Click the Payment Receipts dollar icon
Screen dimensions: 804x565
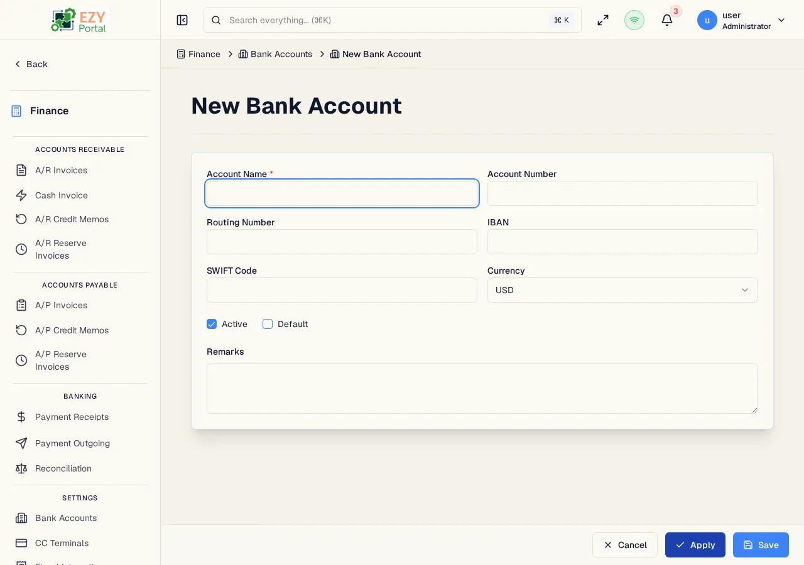(x=21, y=417)
